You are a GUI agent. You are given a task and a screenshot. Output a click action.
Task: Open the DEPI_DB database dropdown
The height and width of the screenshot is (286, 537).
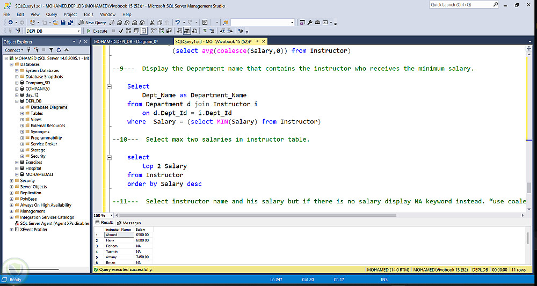(x=78, y=31)
